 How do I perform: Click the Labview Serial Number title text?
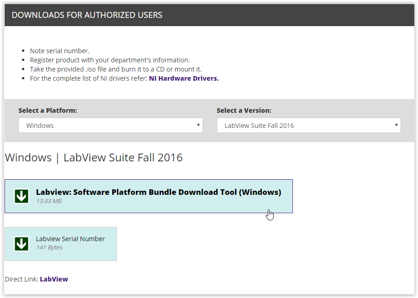[71, 239]
